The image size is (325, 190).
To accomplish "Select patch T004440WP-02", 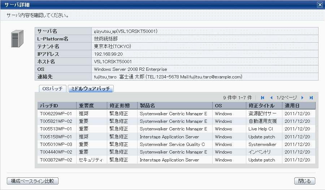I will 56,152.
